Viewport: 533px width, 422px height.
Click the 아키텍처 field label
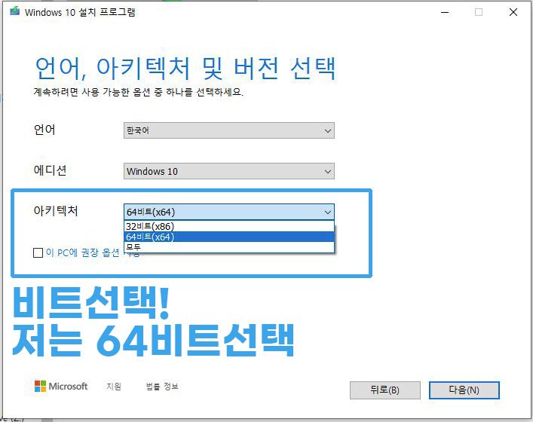56,211
